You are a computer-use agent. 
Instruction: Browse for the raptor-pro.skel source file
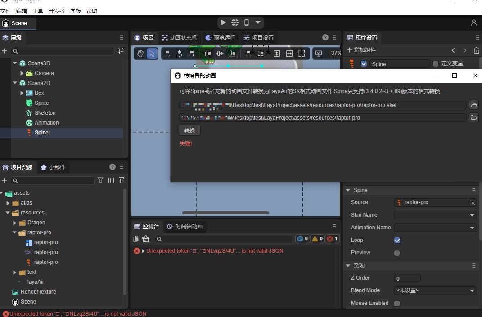click(x=474, y=105)
